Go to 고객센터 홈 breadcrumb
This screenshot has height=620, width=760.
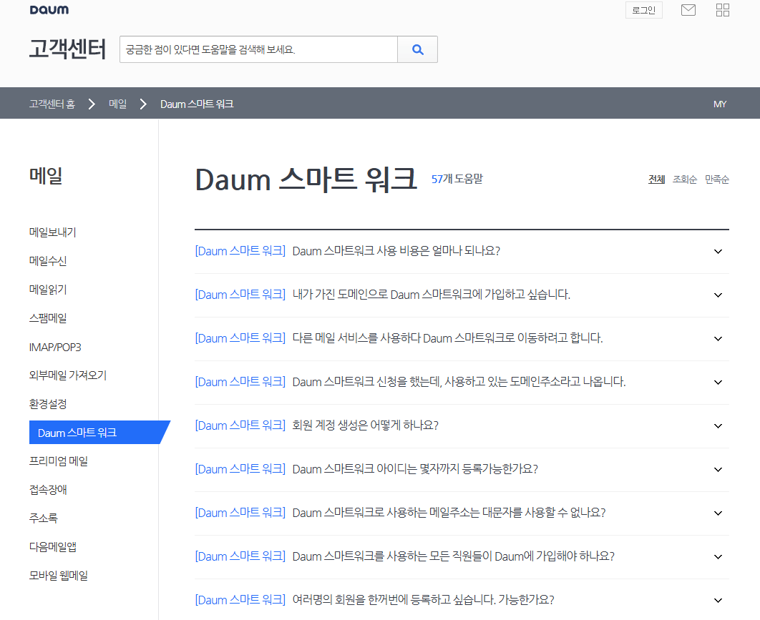point(52,104)
